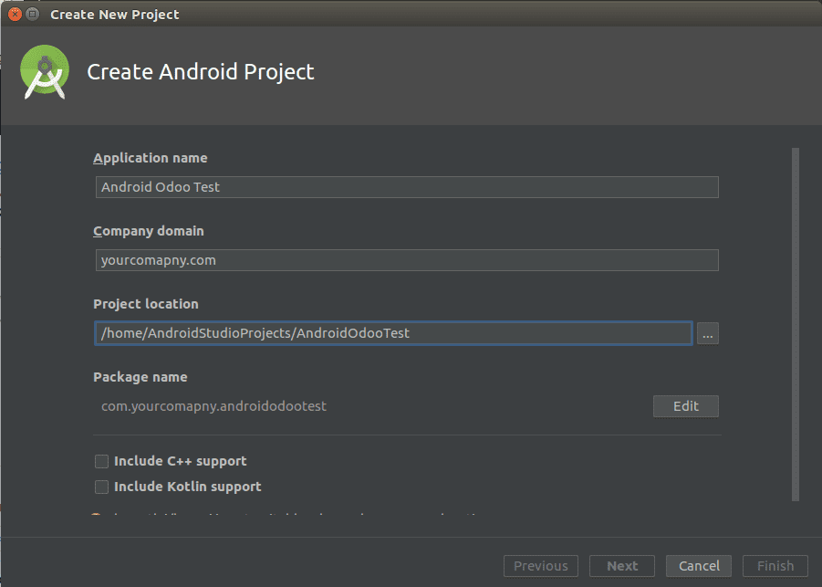Edit the package name

point(686,406)
